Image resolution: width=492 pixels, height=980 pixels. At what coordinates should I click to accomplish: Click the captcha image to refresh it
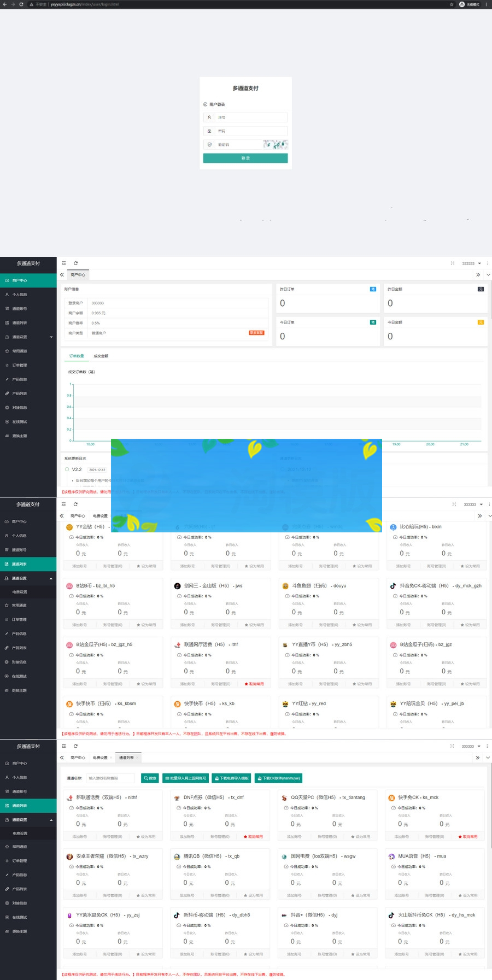(x=275, y=145)
